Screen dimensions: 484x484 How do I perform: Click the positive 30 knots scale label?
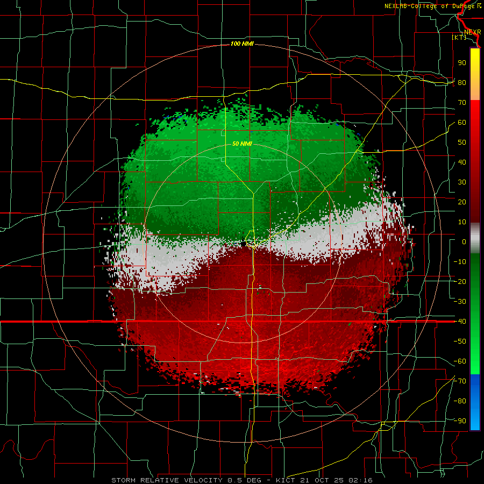pyautogui.click(x=462, y=182)
